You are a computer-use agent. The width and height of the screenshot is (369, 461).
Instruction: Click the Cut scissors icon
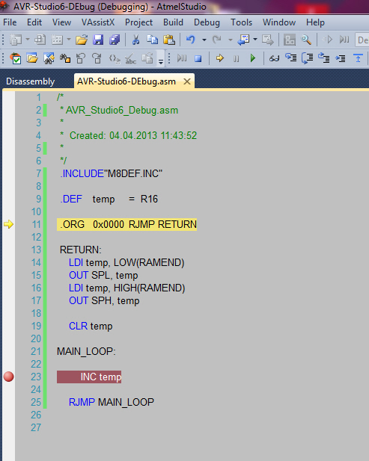pyautogui.click(x=135, y=40)
